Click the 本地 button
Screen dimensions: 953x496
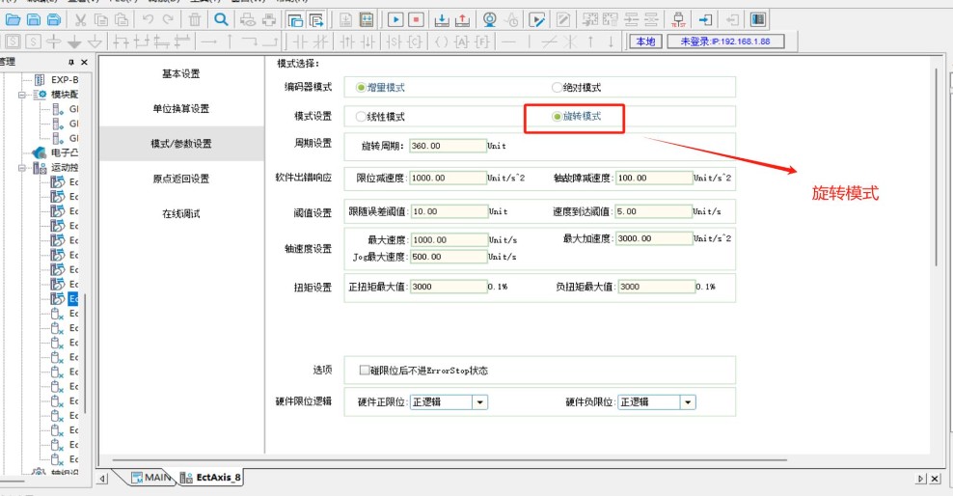[643, 41]
